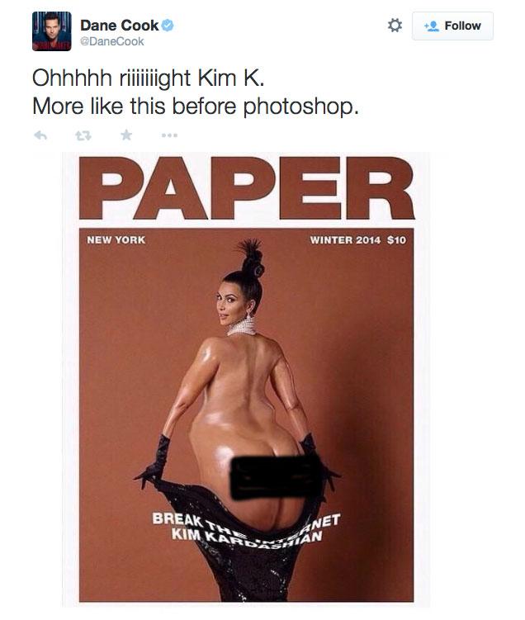This screenshot has height=620, width=525.
Task: Click the tweet text mentioning Kim K.
Action: pyautogui.click(x=149, y=78)
